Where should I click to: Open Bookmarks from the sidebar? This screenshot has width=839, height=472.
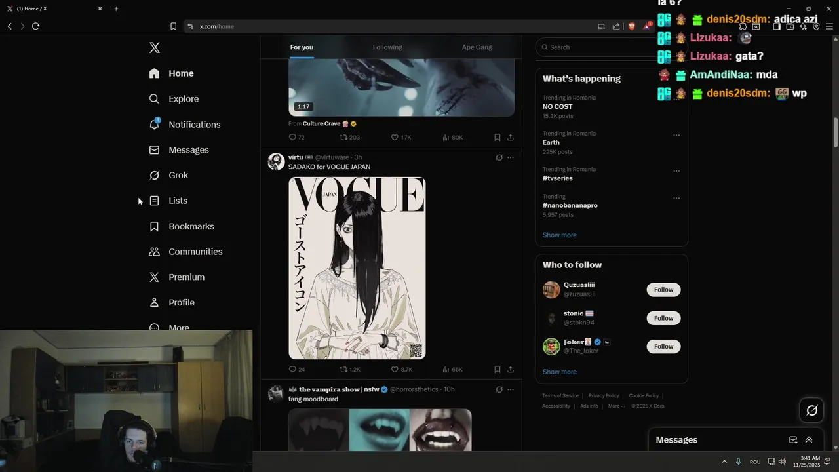(x=182, y=226)
